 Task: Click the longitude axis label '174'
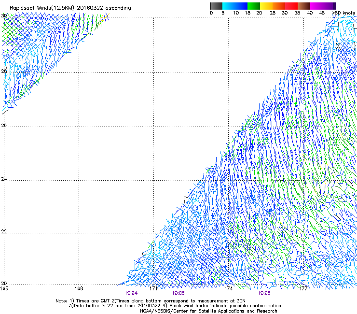[228, 288]
